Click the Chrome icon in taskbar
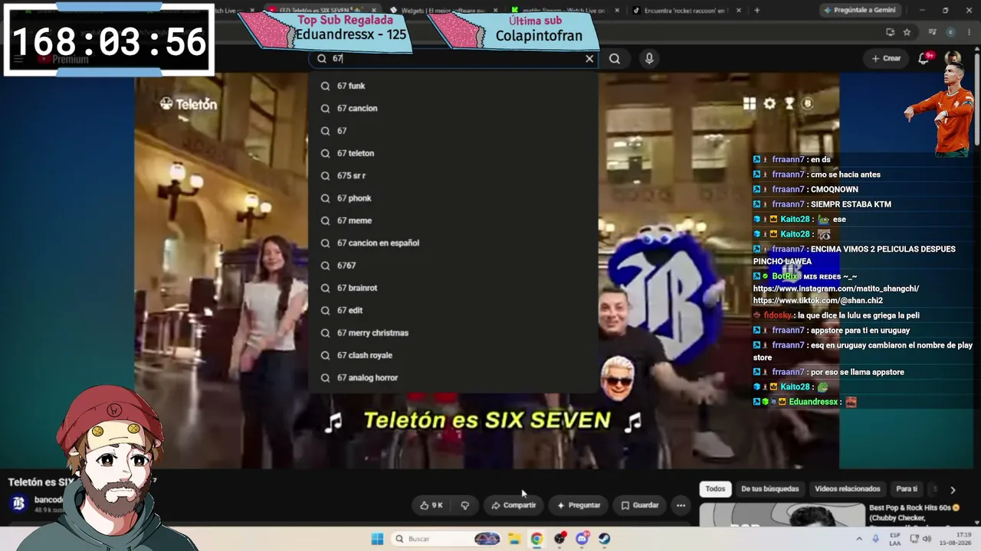 [x=536, y=539]
